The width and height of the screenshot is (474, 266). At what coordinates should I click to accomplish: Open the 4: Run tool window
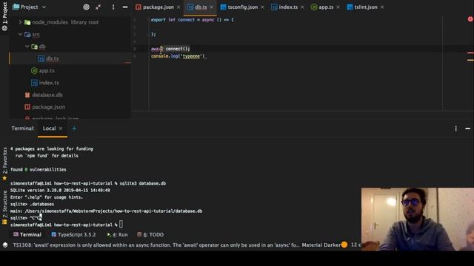[x=117, y=235]
